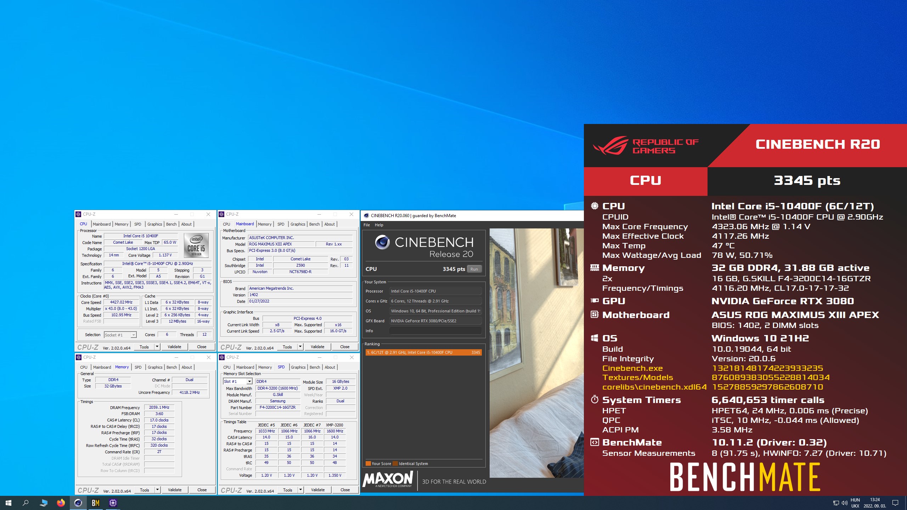Click the network icon in system tray

(x=836, y=503)
